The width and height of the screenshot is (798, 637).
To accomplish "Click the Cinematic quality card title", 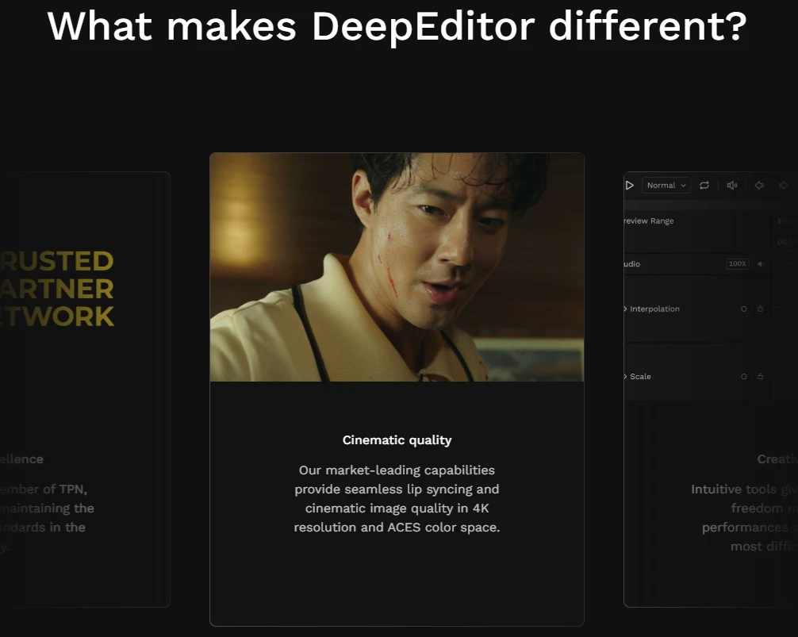I will click(x=397, y=440).
